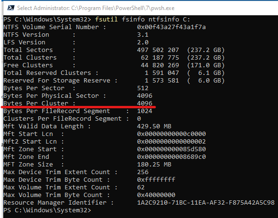Click the Mft Start Lcn hex value

pyautogui.click(x=171, y=134)
